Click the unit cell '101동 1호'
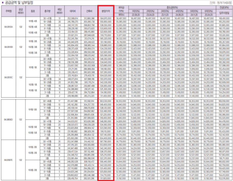 33,67
